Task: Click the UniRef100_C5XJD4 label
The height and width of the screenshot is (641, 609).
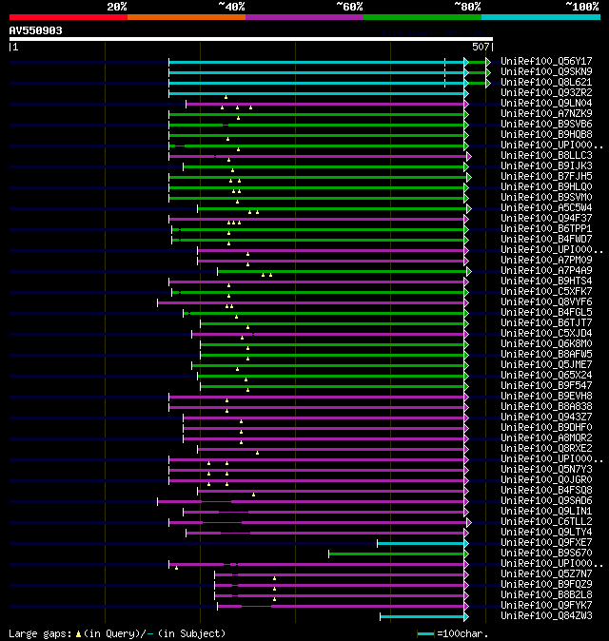Action: [546, 334]
